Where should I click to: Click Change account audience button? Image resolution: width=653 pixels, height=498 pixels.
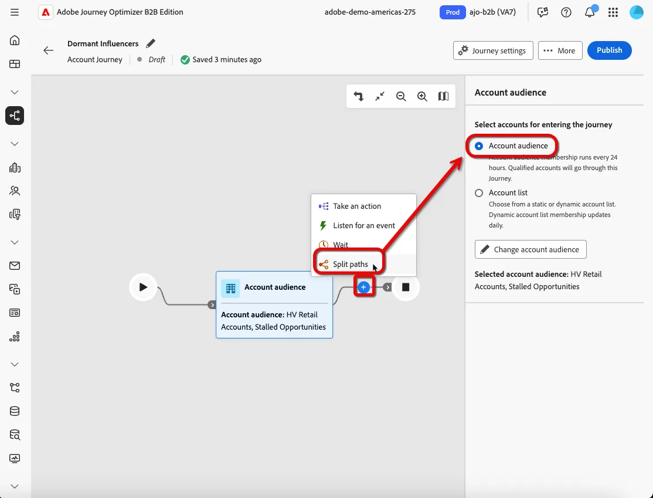click(x=530, y=250)
